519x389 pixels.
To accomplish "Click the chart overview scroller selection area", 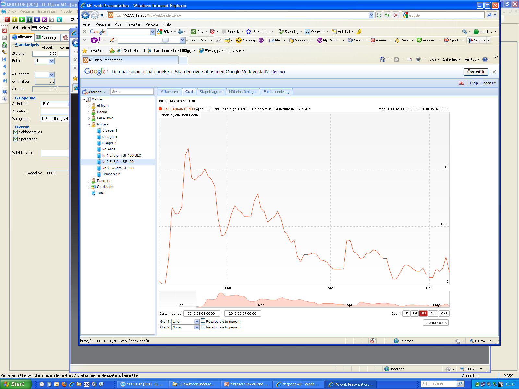I will click(323, 299).
